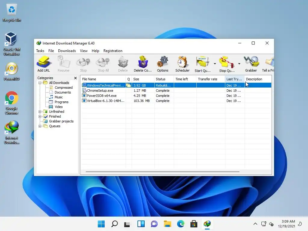The height and width of the screenshot is (231, 308).
Task: Click the Delete toolbar icon
Action: [123, 64]
